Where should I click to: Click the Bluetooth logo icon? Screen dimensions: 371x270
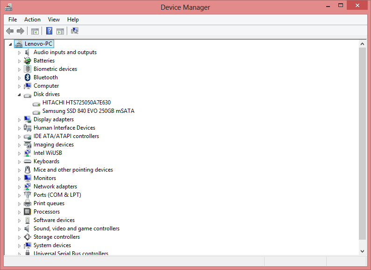coord(28,77)
